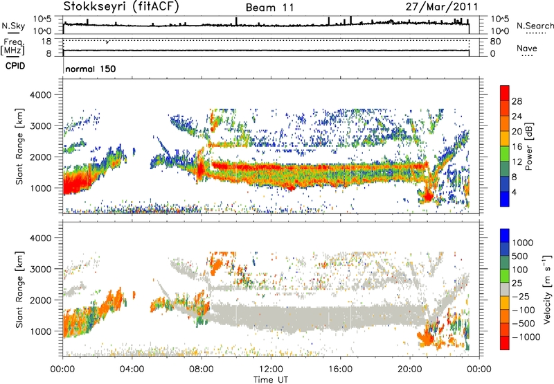Image resolution: width=554 pixels, height=384 pixels.
Task: Click the "04:00" time tick label
Action: coord(132,369)
